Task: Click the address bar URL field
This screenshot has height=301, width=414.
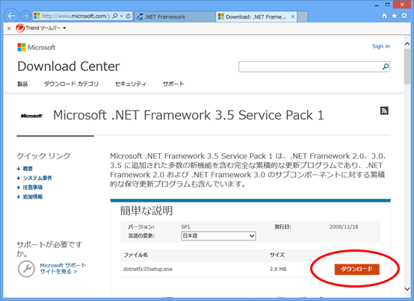Action: coord(76,16)
